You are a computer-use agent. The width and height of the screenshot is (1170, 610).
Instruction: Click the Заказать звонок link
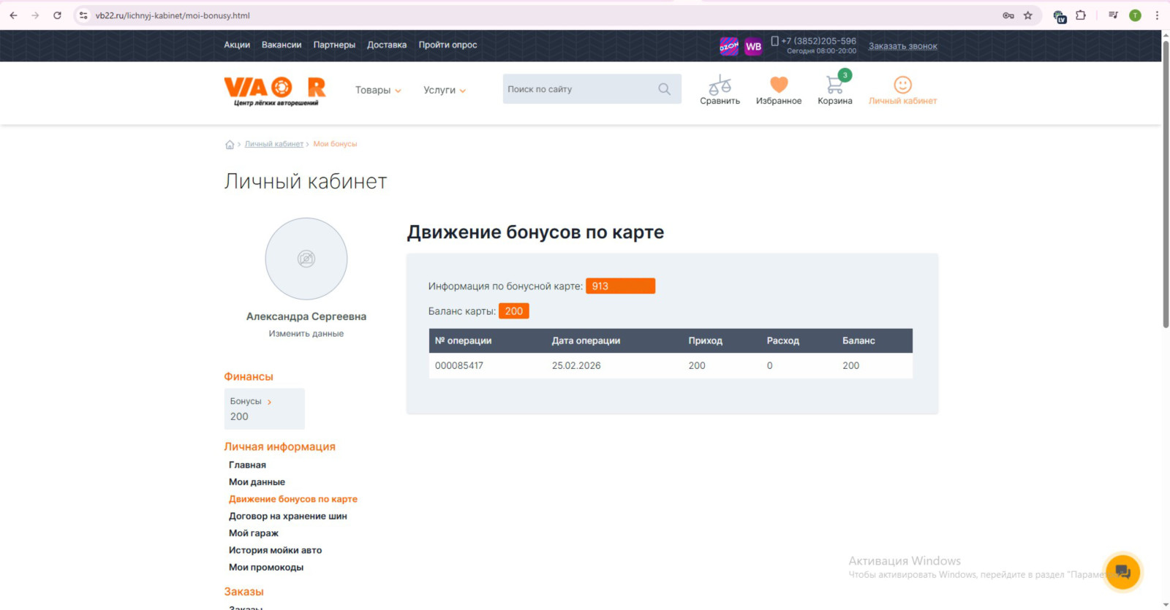902,46
